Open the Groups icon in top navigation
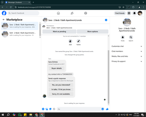The width and height of the screenshot is (146, 117). 86,13
